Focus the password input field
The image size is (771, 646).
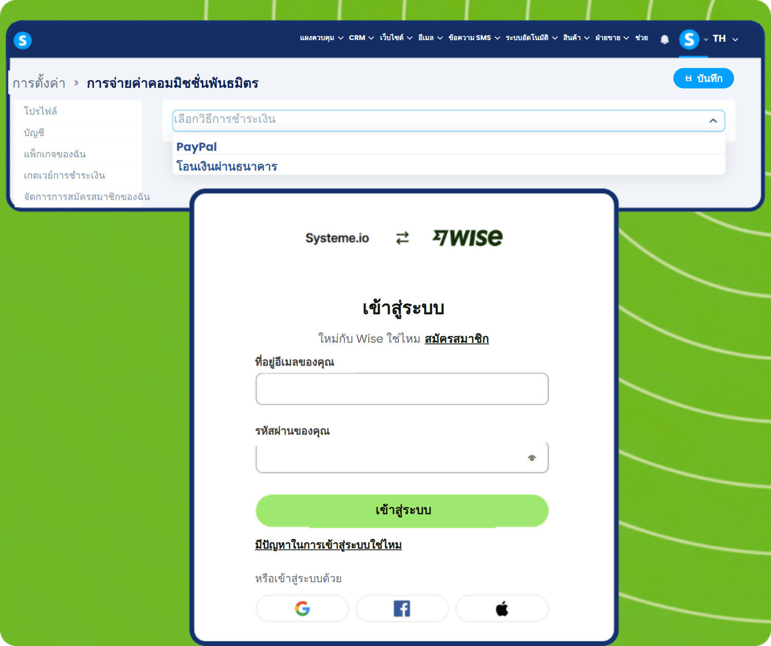click(402, 457)
